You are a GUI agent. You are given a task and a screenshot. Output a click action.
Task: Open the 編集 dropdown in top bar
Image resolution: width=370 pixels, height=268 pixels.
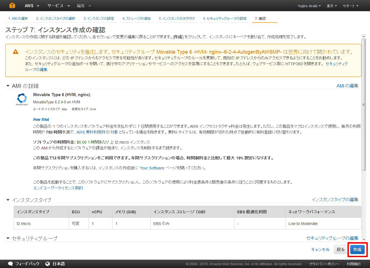click(x=84, y=6)
